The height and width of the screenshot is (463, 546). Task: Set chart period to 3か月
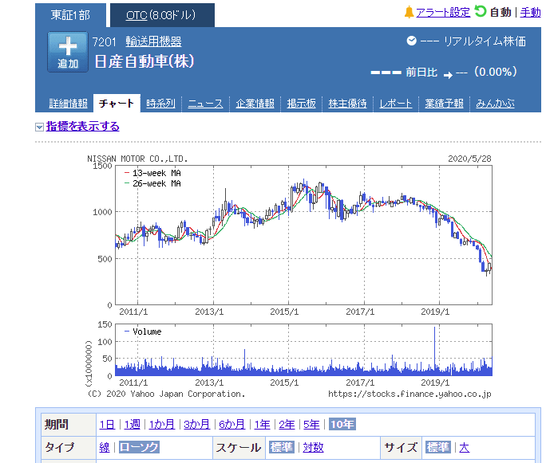(x=196, y=424)
